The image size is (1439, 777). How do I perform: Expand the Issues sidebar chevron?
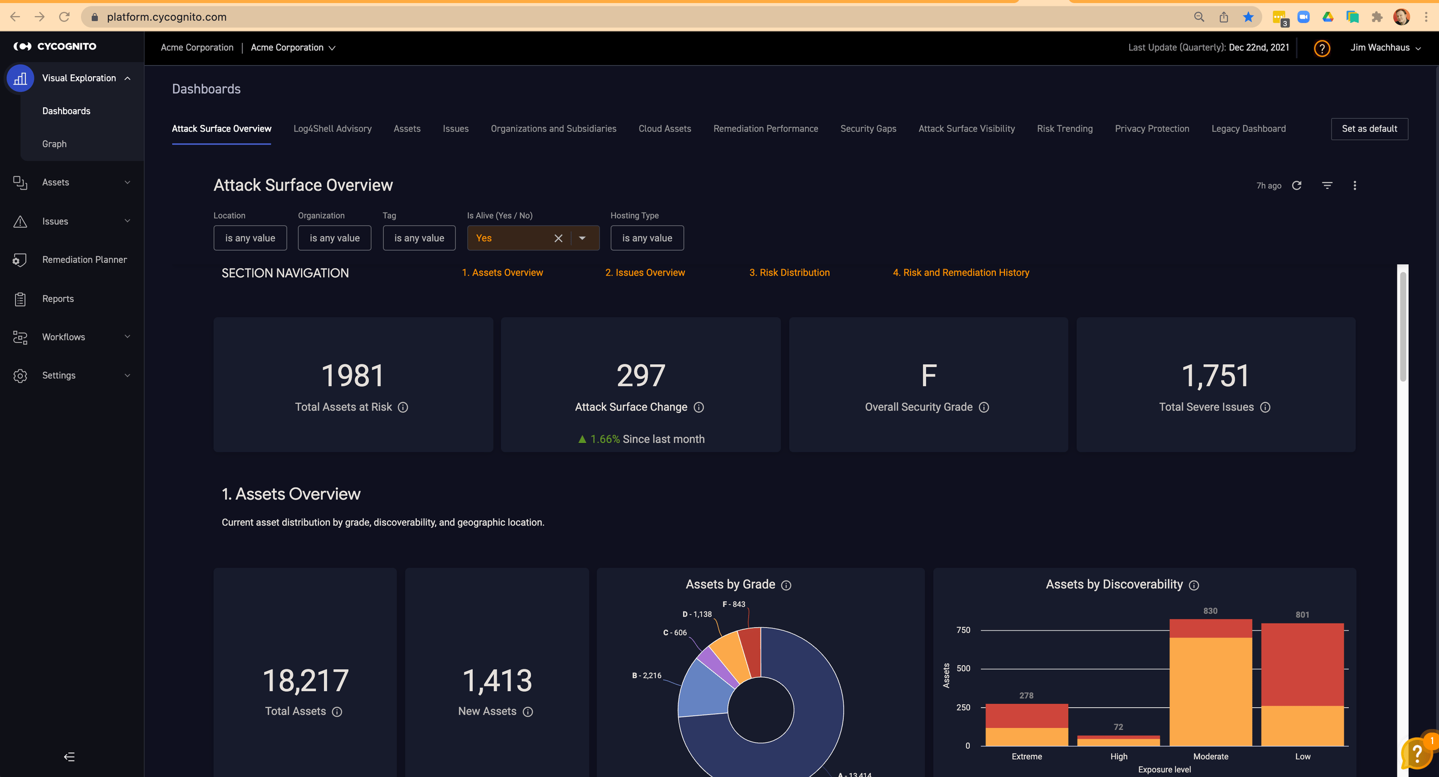127,221
